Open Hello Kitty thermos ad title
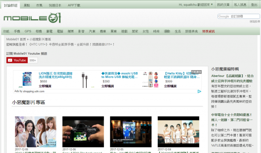Screen dimensions: 261x153 coord(182,75)
